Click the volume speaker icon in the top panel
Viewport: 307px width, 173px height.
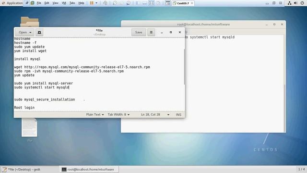295,3
